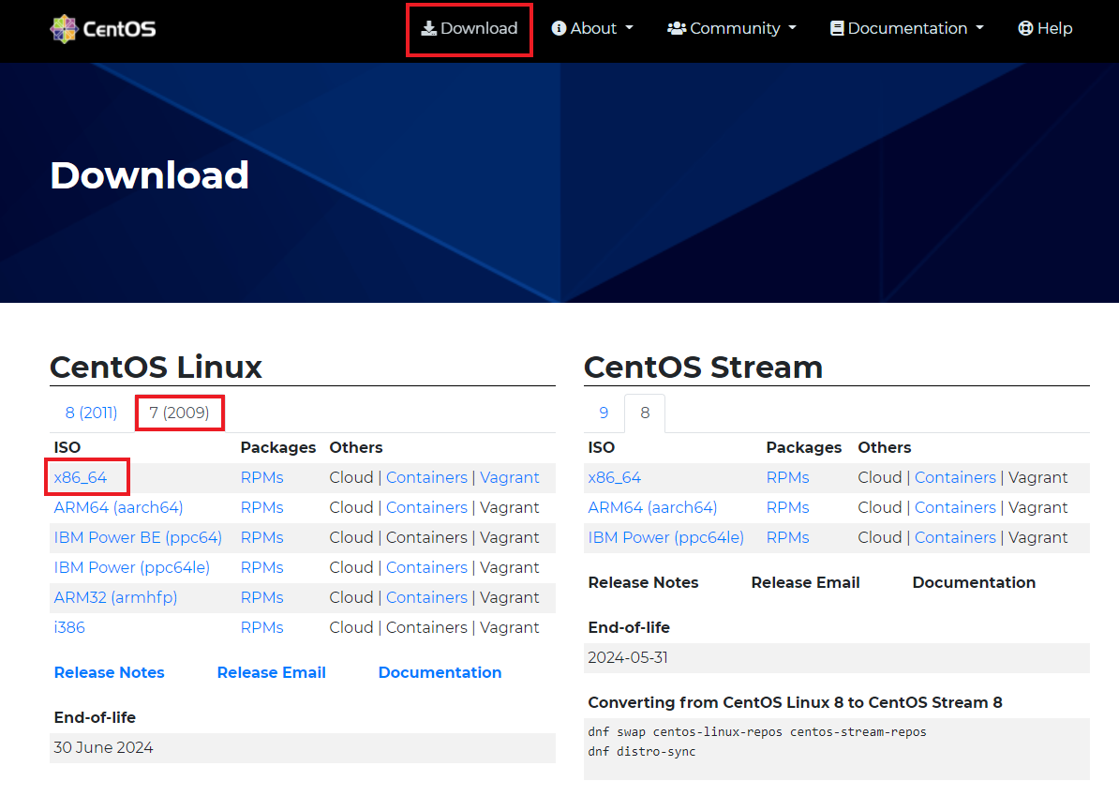Viewport: 1119px width, 796px height.
Task: Select the CentOS Stream 8 tab
Action: [645, 413]
